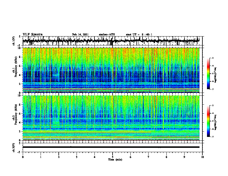Click the "-3" label on ch.1 colorbar
Viewport: 228px width, 176px height.
pos(212,58)
